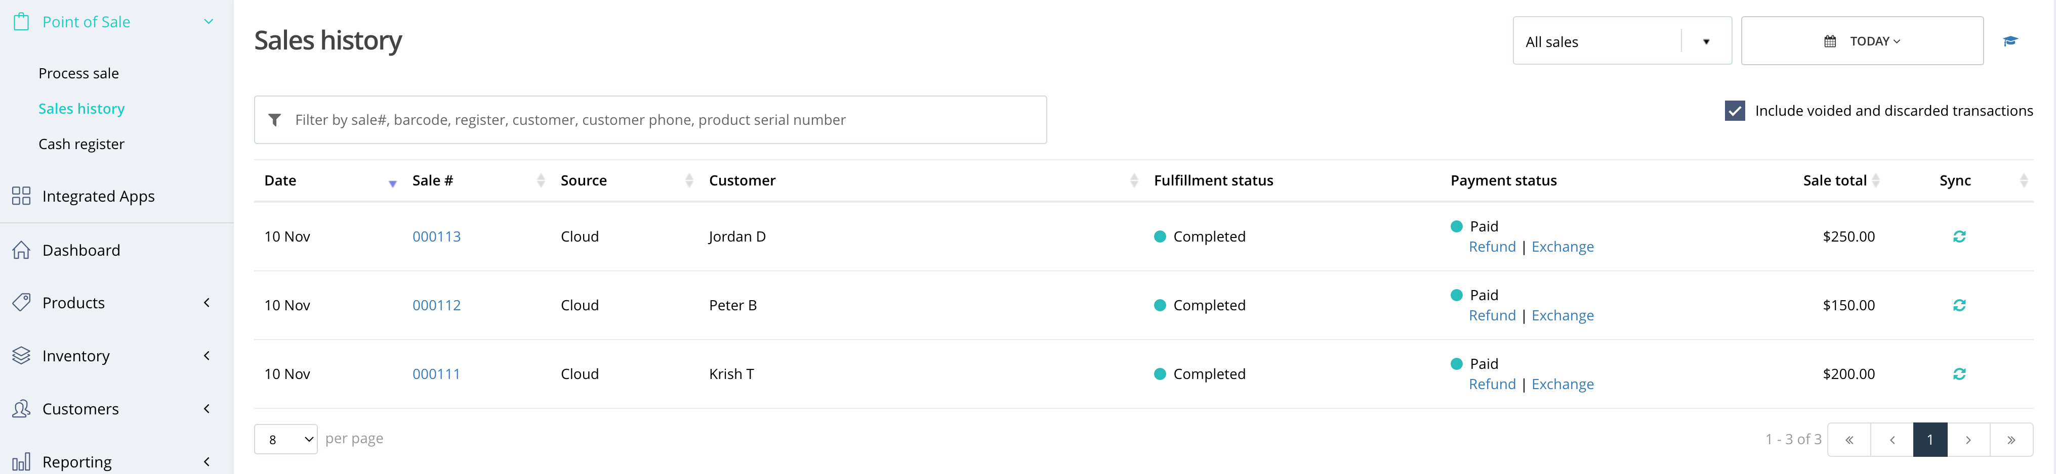Go to the last page of results
Screen dimensions: 2056x474
(2011, 440)
